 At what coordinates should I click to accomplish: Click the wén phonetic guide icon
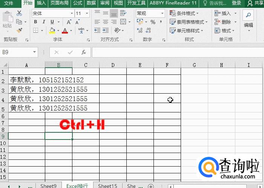tap(81, 30)
